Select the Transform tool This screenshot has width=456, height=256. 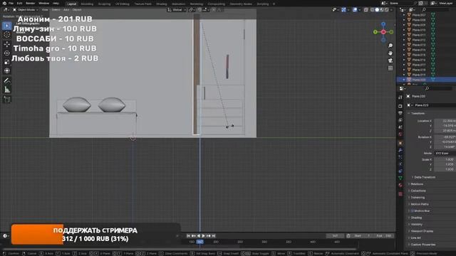click(7, 70)
